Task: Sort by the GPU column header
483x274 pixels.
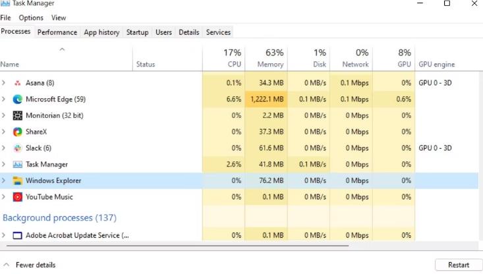Action: pos(393,59)
